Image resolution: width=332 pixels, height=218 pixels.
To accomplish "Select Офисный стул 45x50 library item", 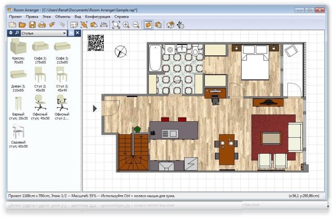I will [x=40, y=107].
